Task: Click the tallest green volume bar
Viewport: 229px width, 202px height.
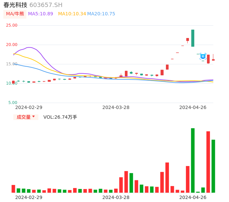Action: click(x=193, y=160)
